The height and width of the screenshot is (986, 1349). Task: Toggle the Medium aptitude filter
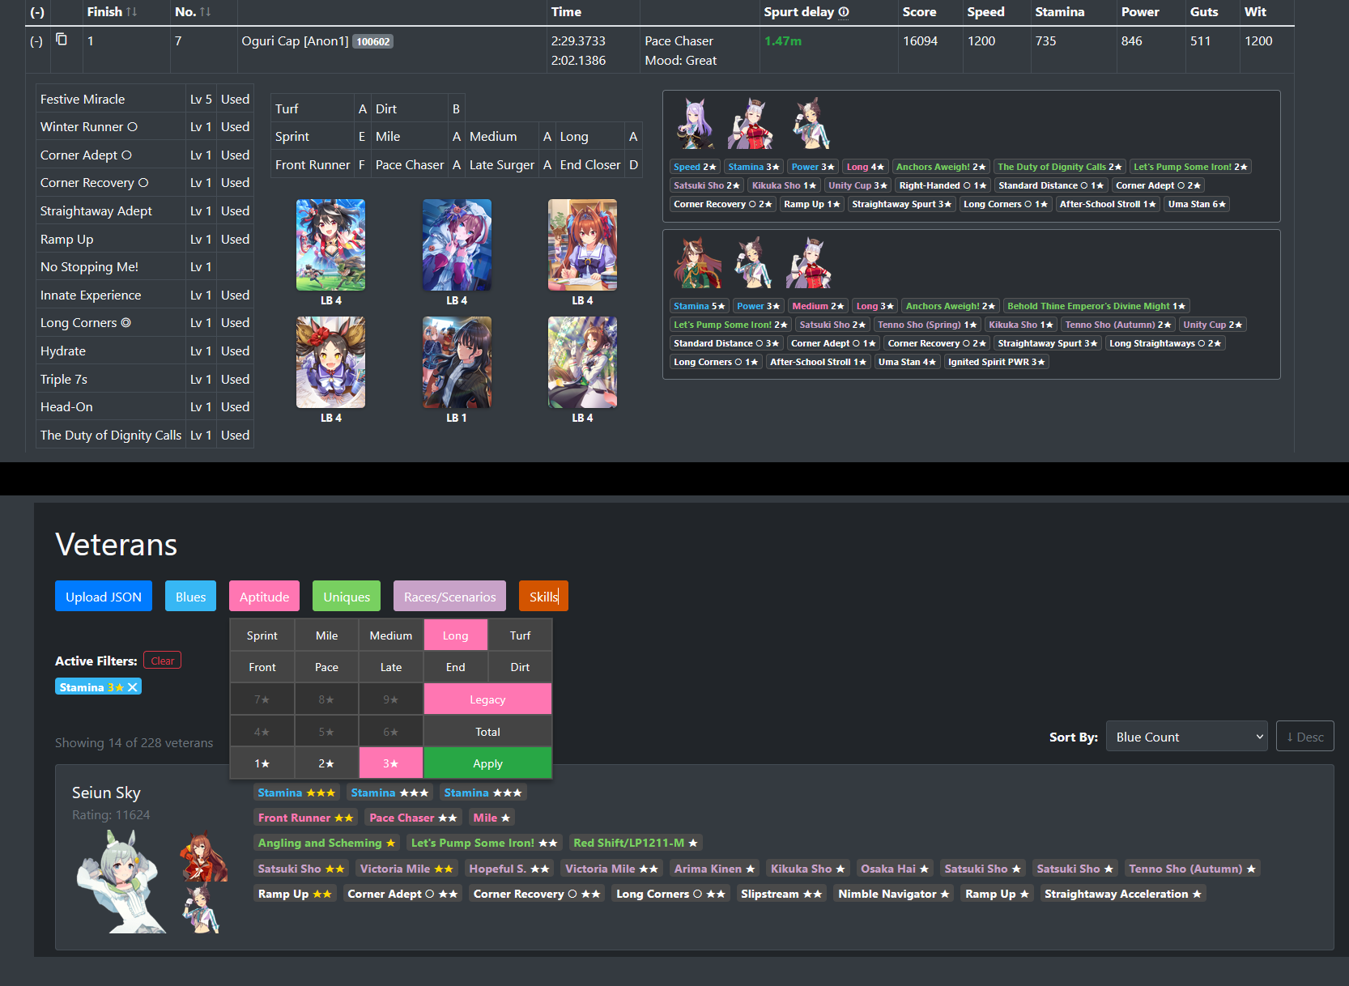[391, 635]
